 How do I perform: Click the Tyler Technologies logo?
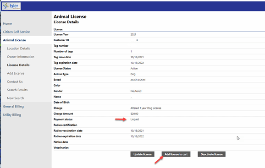point(11,6)
